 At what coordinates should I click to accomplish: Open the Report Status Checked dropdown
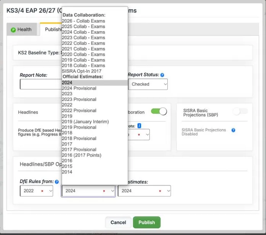pos(148,84)
